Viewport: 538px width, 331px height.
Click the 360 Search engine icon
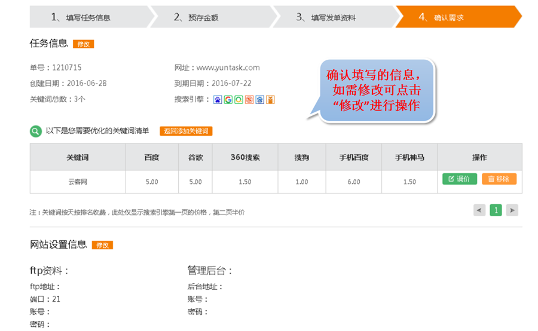coord(239,100)
